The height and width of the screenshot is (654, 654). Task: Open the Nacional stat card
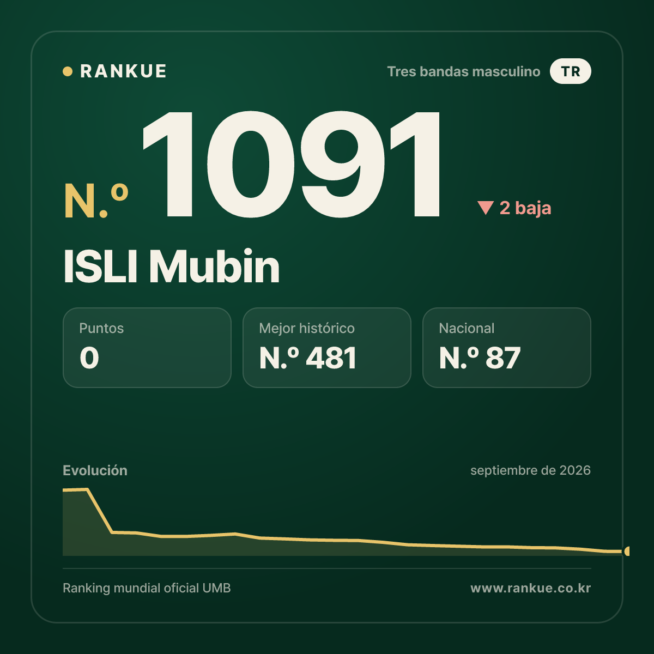point(507,348)
